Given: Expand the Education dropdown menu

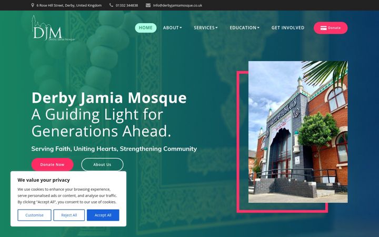Looking at the screenshot, I should click(245, 28).
